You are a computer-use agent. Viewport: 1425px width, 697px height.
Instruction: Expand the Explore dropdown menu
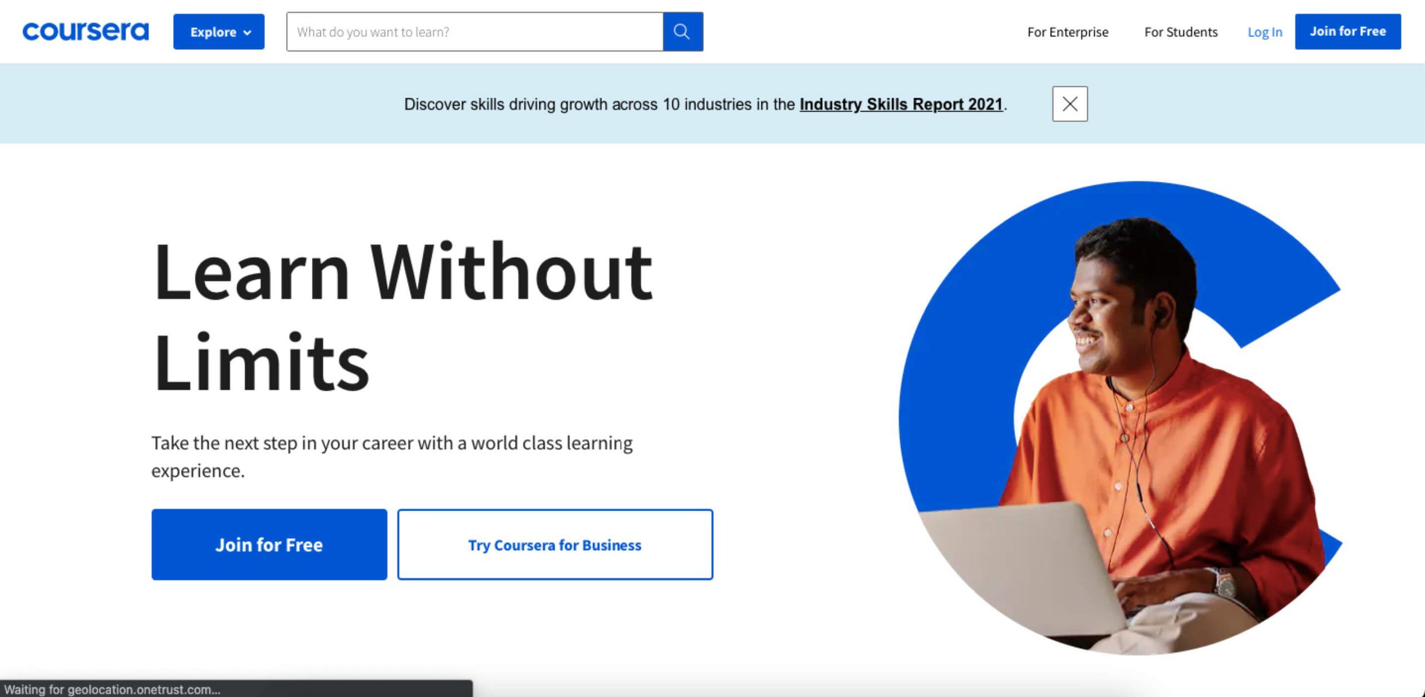point(219,32)
